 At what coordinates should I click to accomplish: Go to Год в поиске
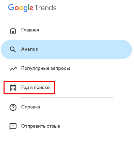(x=36, y=88)
